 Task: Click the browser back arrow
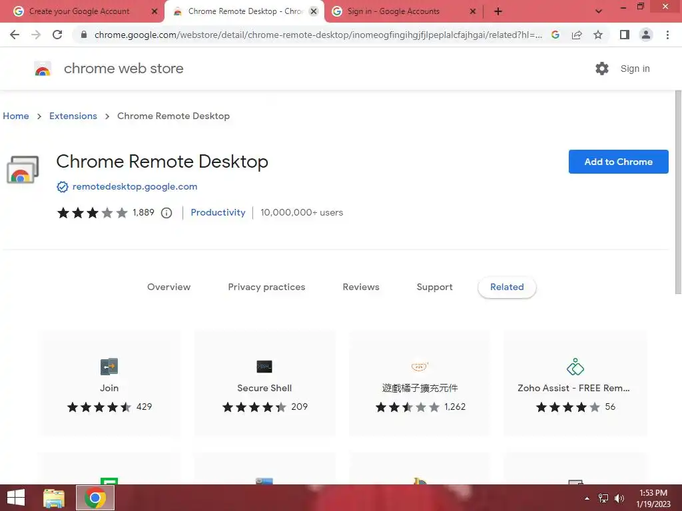tap(15, 35)
